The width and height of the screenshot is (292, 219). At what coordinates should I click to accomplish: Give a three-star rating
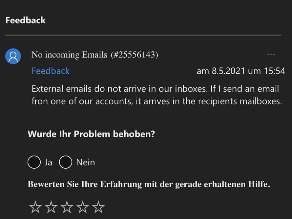click(x=67, y=207)
